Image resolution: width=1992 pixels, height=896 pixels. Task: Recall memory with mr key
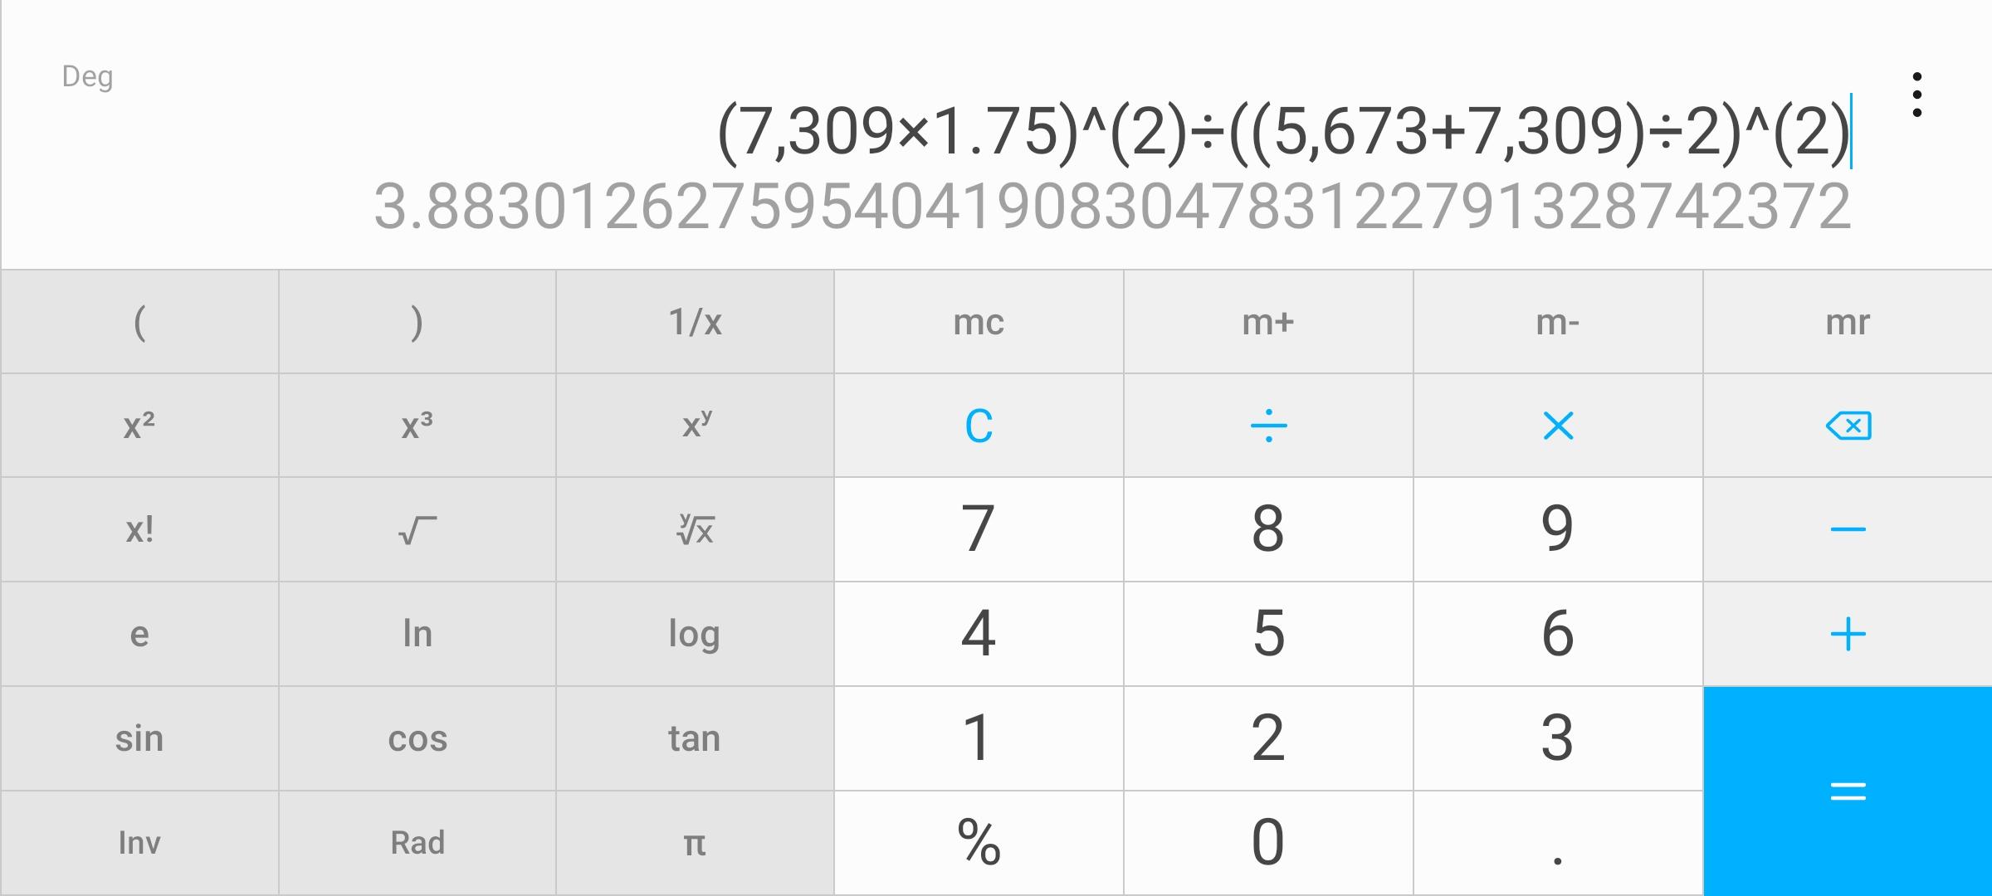tap(1848, 322)
